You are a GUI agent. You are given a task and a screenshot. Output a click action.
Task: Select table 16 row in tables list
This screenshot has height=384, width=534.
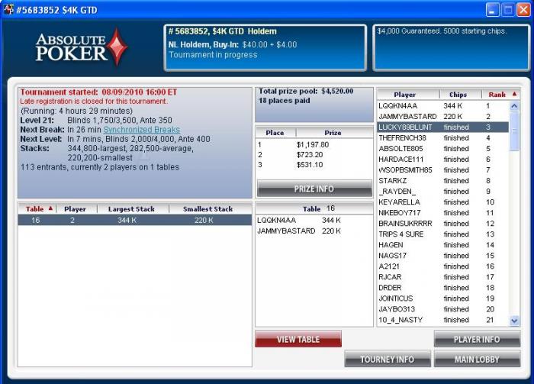(x=135, y=220)
